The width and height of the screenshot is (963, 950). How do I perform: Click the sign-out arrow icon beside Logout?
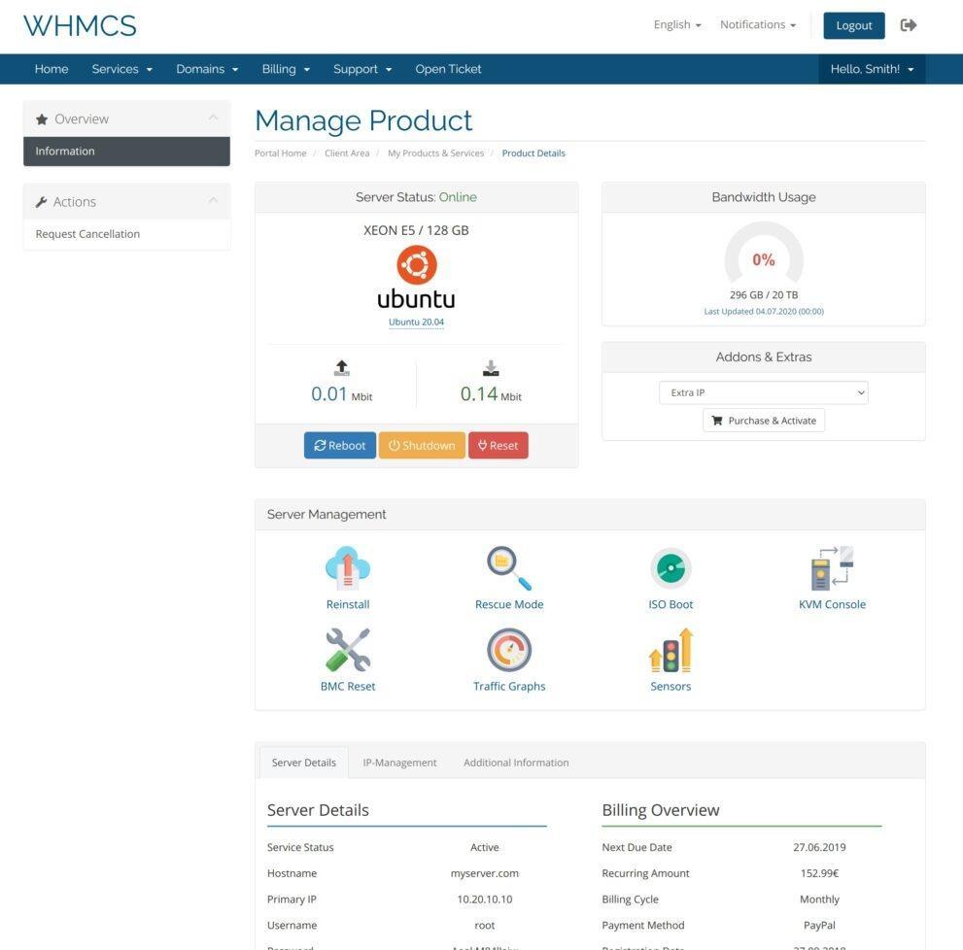(x=909, y=25)
